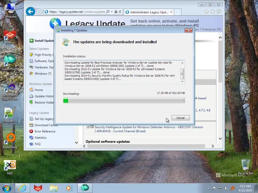The width and height of the screenshot is (258, 193).
Task: Close the Legacy Update browser tab
Action: coord(171,12)
